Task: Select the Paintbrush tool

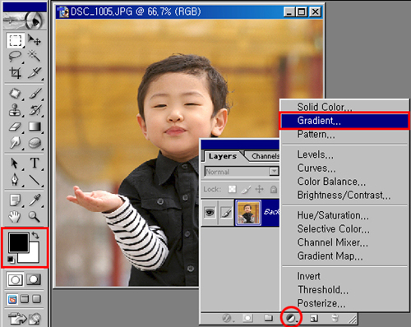Action: (x=35, y=94)
